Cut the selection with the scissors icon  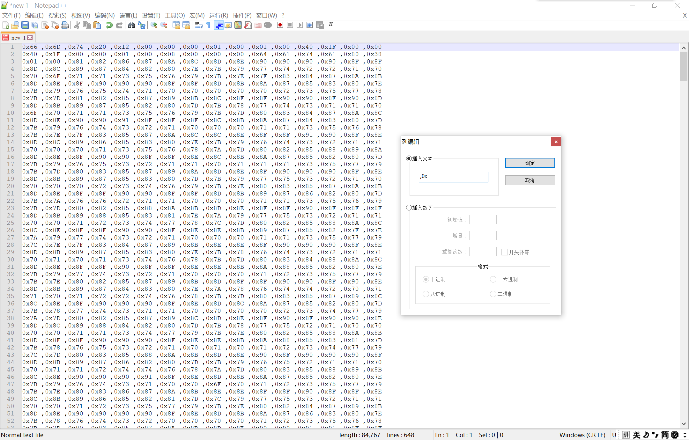point(77,25)
